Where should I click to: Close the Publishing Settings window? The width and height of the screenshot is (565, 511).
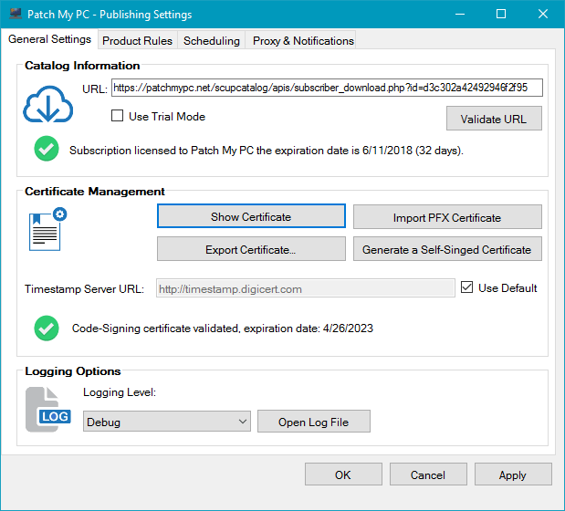click(543, 14)
